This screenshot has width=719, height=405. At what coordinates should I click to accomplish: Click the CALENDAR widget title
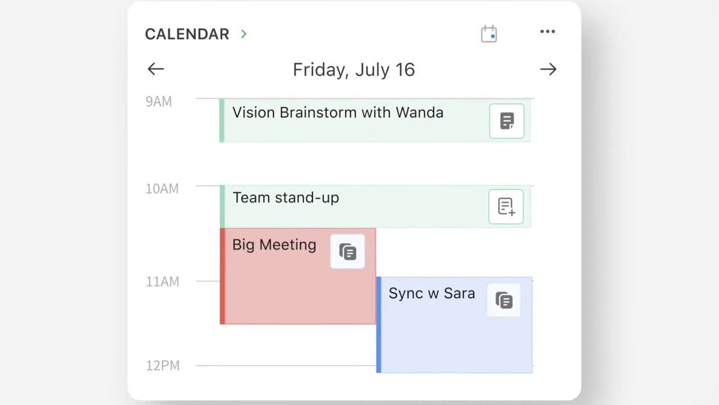click(x=187, y=34)
